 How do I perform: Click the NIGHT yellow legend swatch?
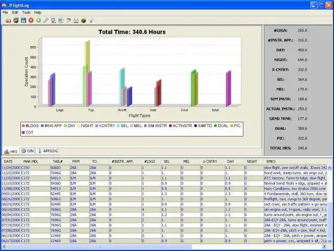[x=79, y=125]
